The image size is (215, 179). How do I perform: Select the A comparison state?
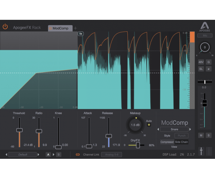[48, 155]
